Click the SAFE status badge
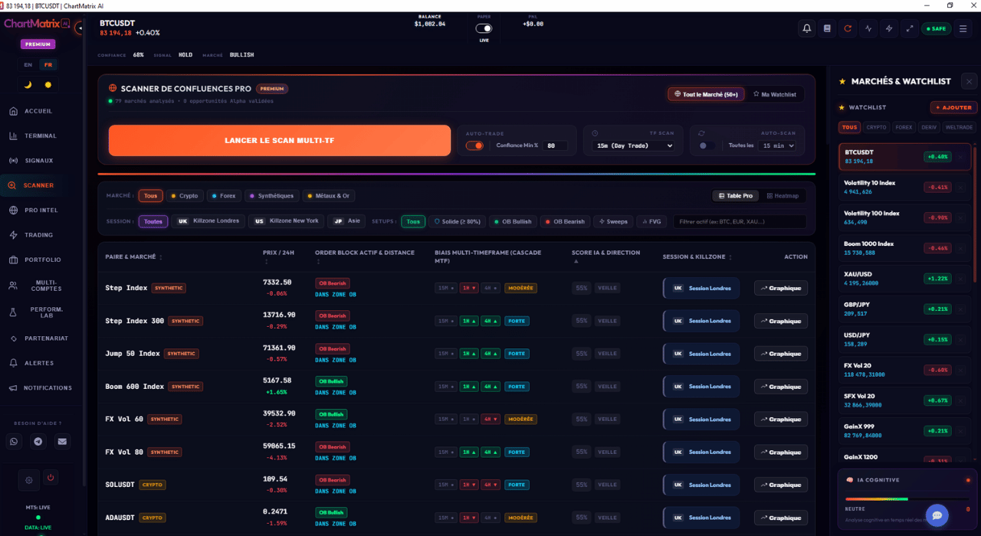Image resolution: width=981 pixels, height=536 pixels. [x=936, y=28]
